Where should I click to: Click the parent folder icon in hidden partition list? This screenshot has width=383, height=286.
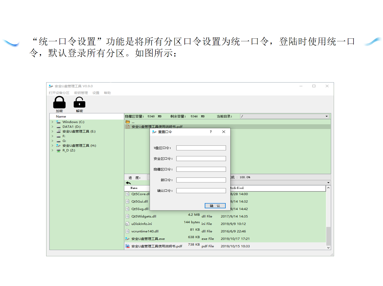coord(128,122)
